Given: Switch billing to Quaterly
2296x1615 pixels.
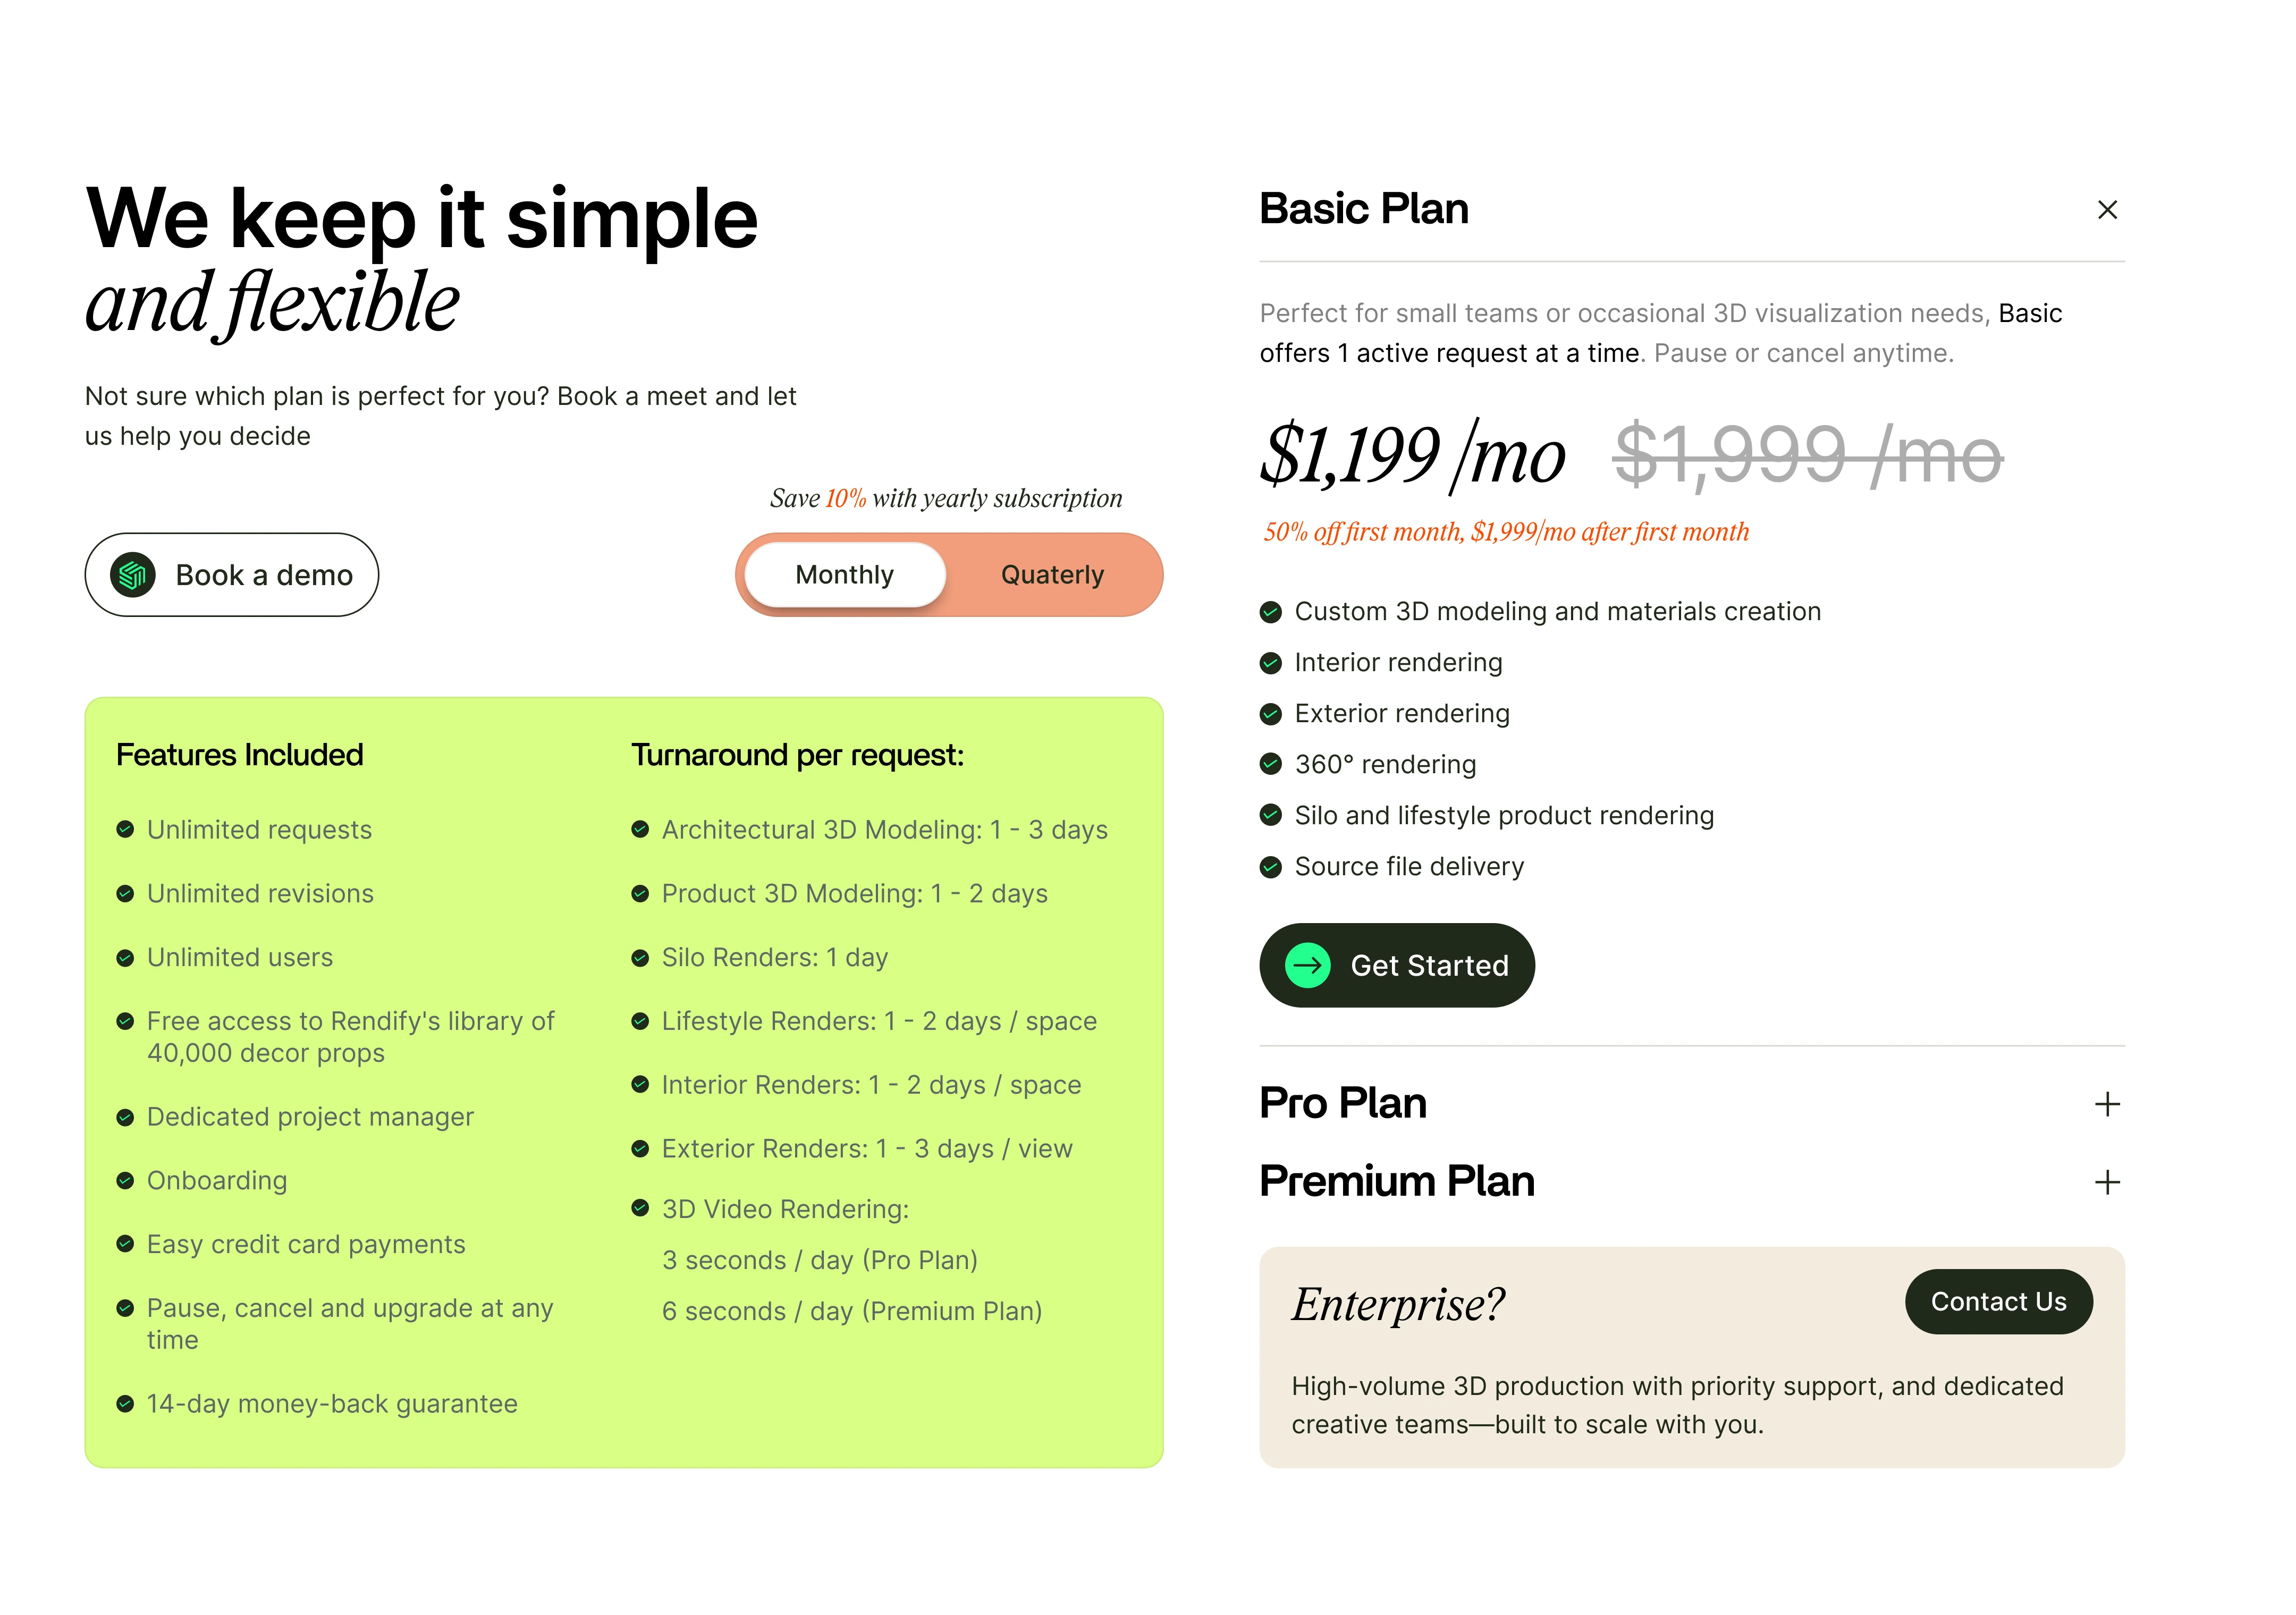Looking at the screenshot, I should (x=1052, y=575).
